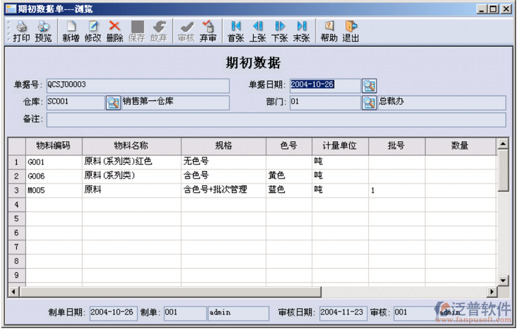Jump to last record with 末张
This screenshot has height=330, width=518.
(301, 31)
